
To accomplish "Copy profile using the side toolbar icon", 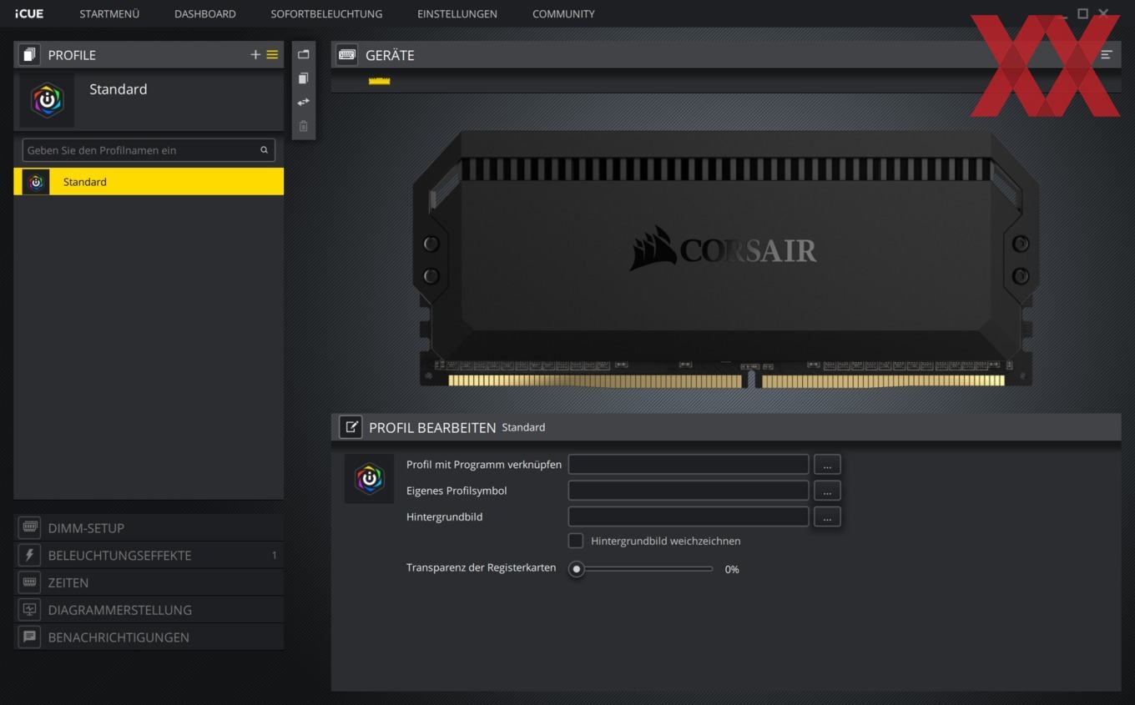I will 304,78.
